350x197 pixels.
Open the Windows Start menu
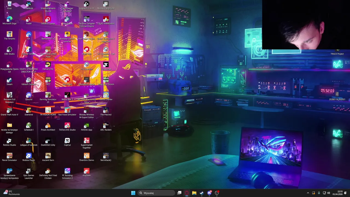pyautogui.click(x=133, y=193)
